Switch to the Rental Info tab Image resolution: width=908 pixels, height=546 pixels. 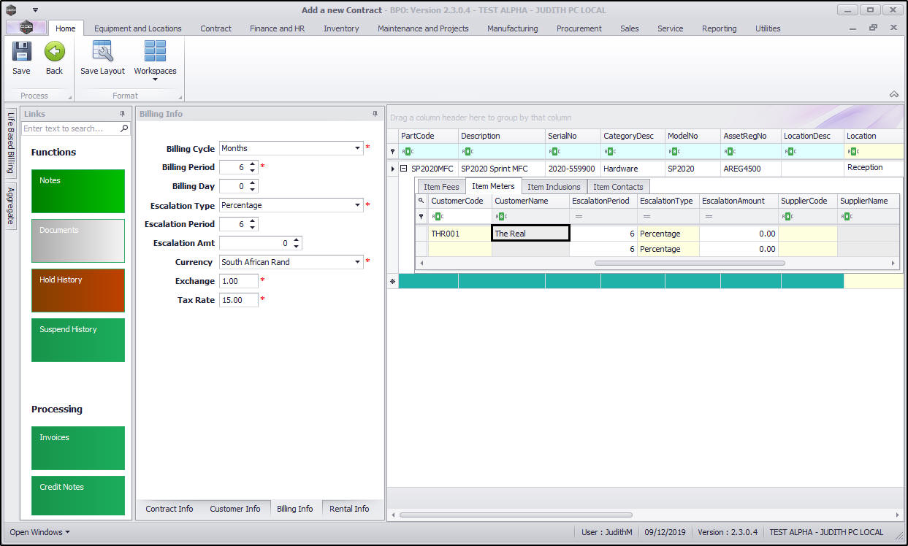pyautogui.click(x=349, y=509)
